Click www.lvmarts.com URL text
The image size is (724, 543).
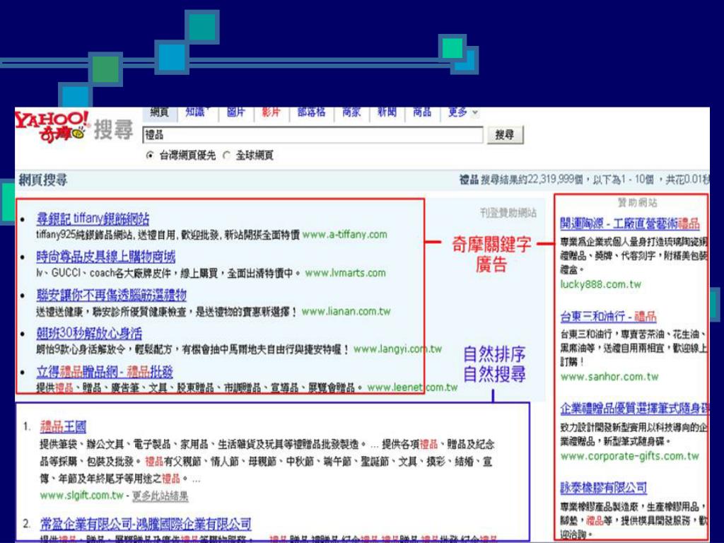pyautogui.click(x=345, y=273)
